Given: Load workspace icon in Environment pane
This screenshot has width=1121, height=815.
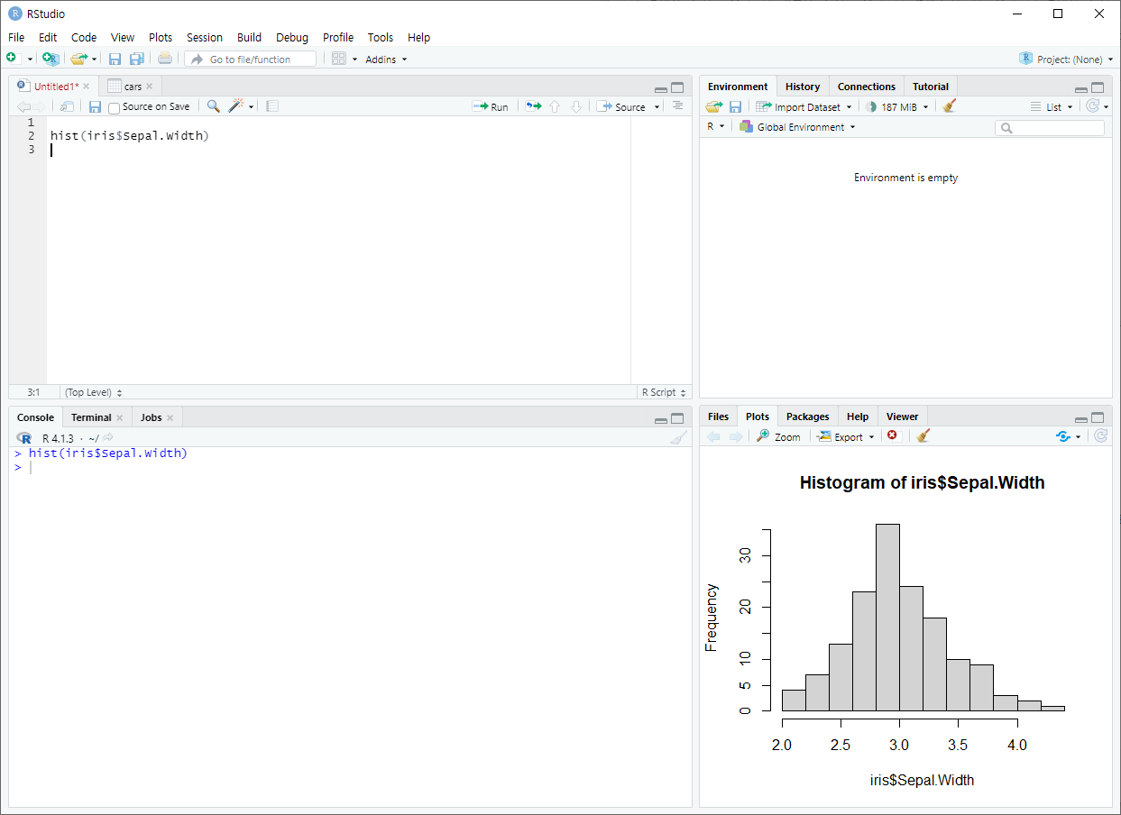Looking at the screenshot, I should [x=714, y=106].
